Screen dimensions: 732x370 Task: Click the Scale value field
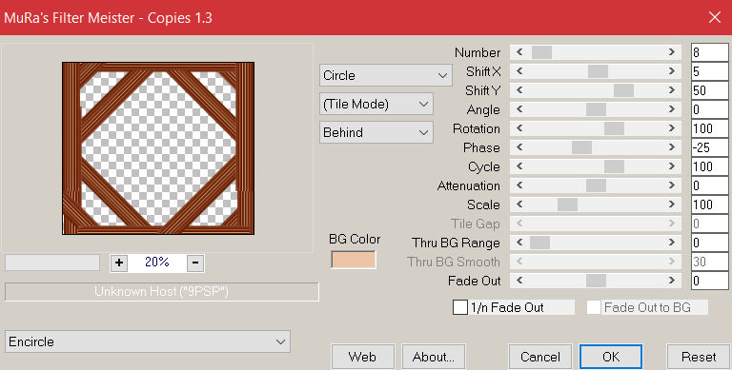(x=709, y=204)
